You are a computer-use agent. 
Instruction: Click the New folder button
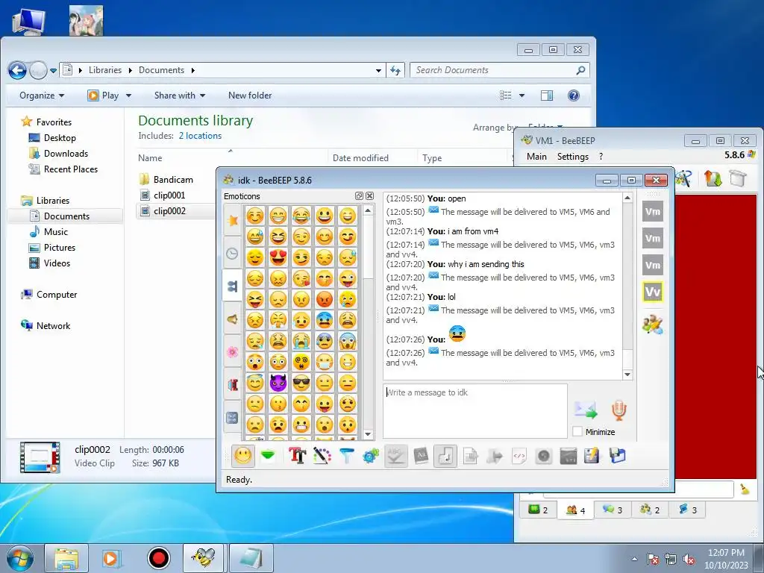point(250,95)
